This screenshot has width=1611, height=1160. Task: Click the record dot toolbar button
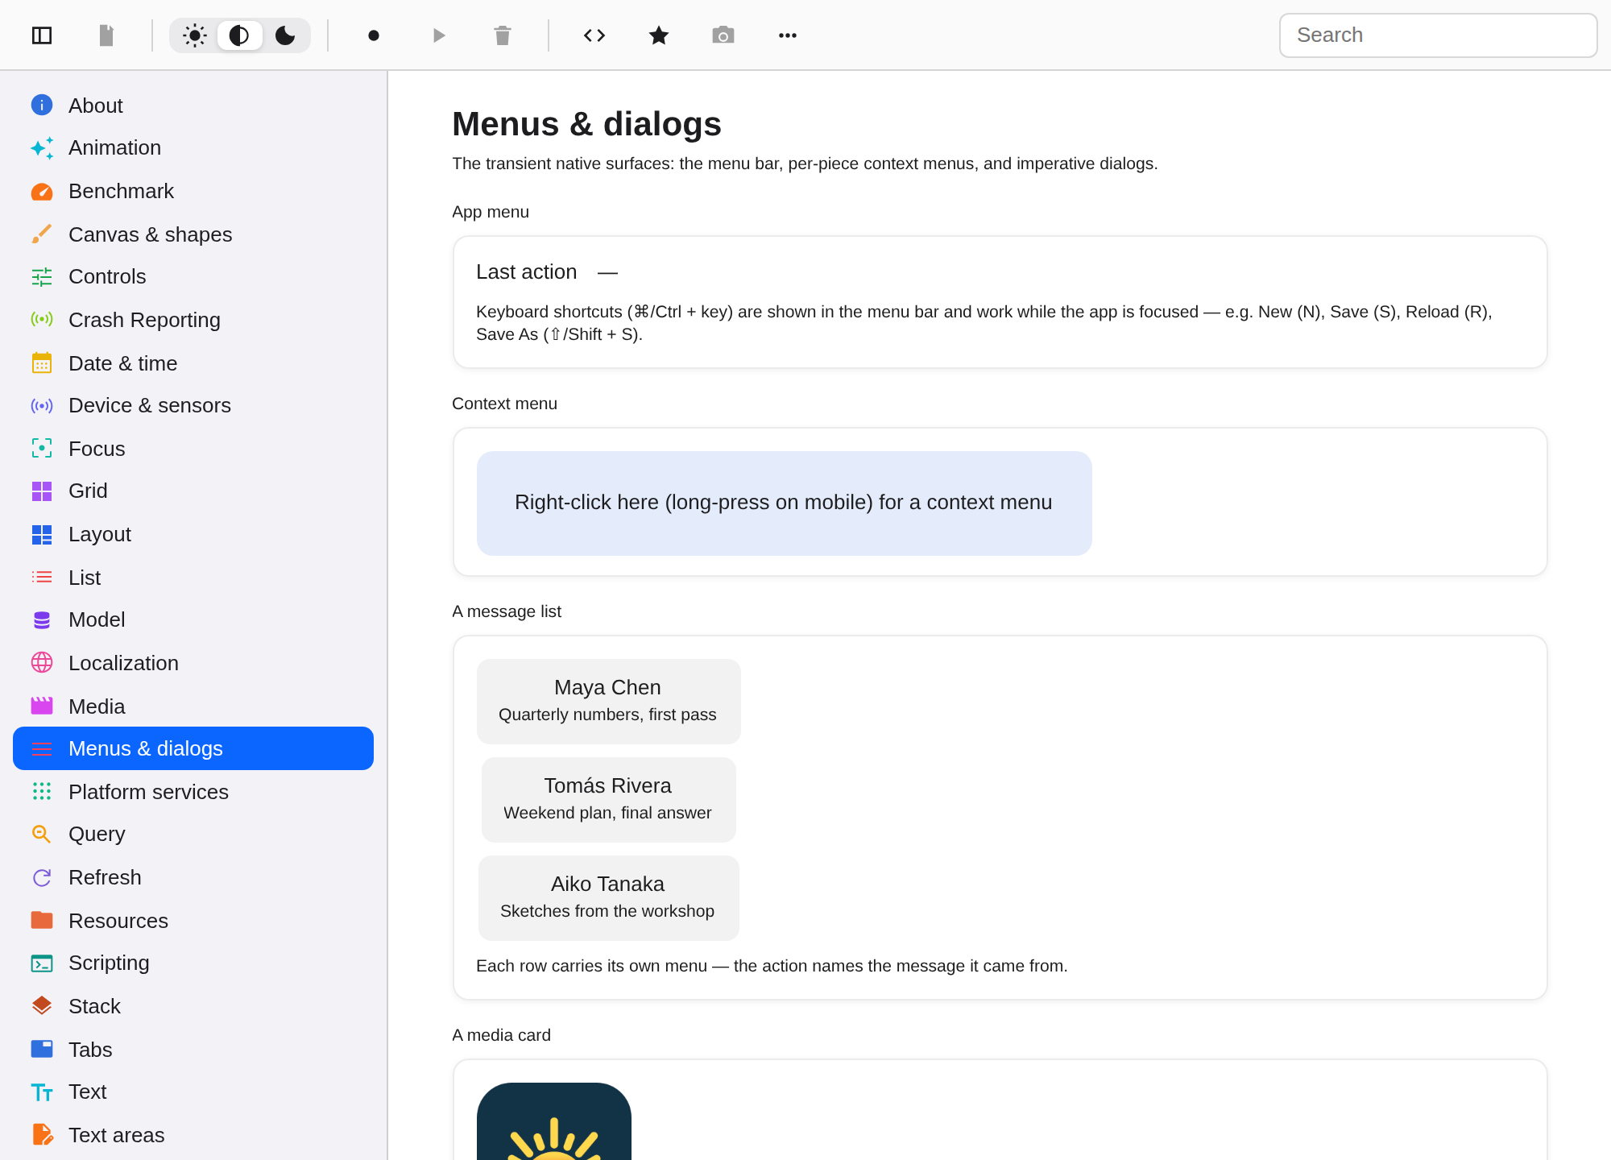(374, 35)
